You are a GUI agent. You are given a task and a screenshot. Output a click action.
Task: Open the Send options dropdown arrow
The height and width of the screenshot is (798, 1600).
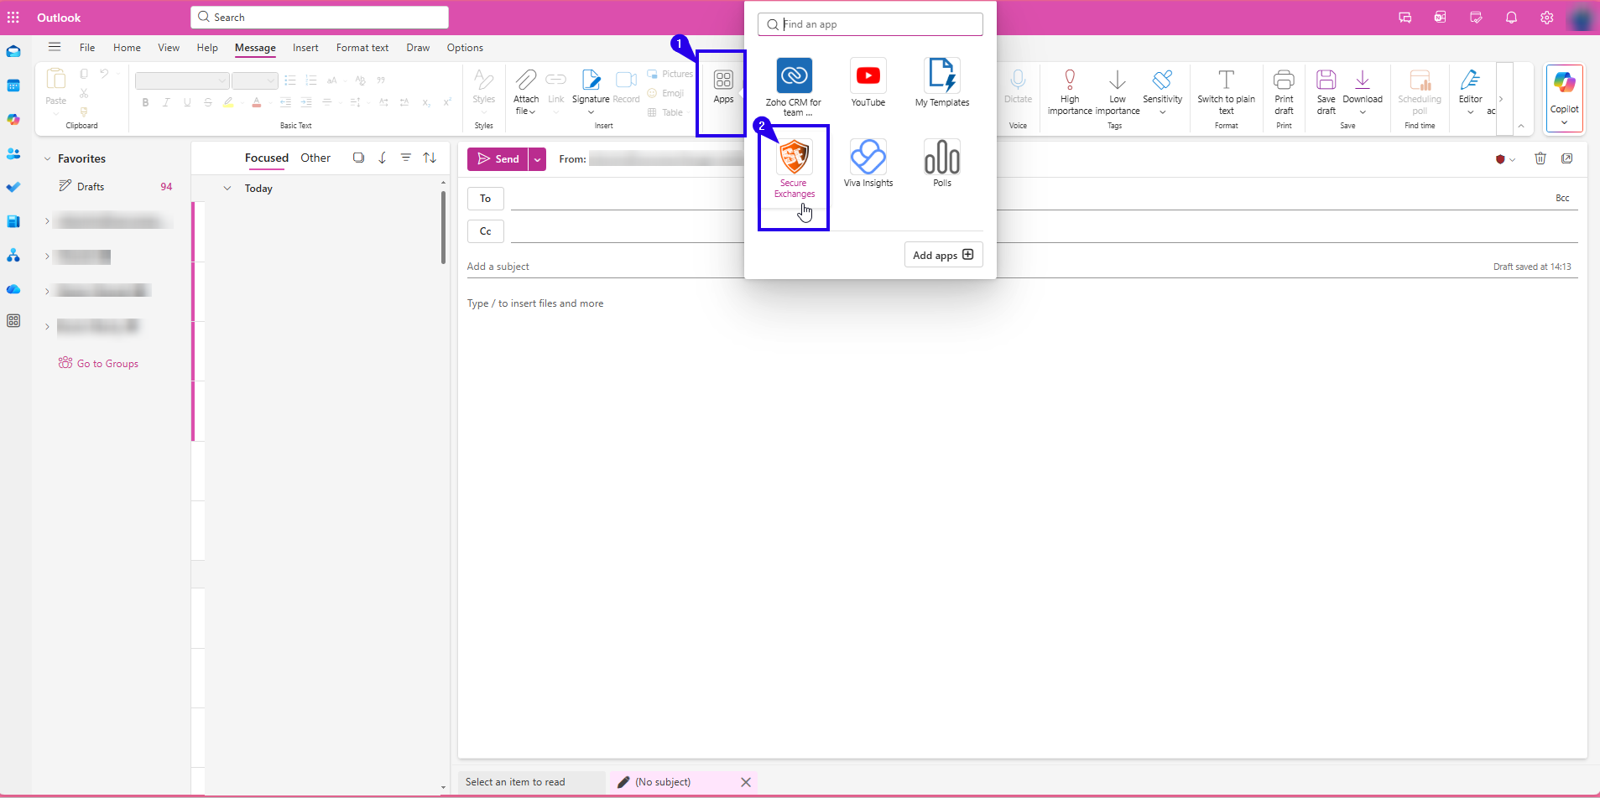537,159
